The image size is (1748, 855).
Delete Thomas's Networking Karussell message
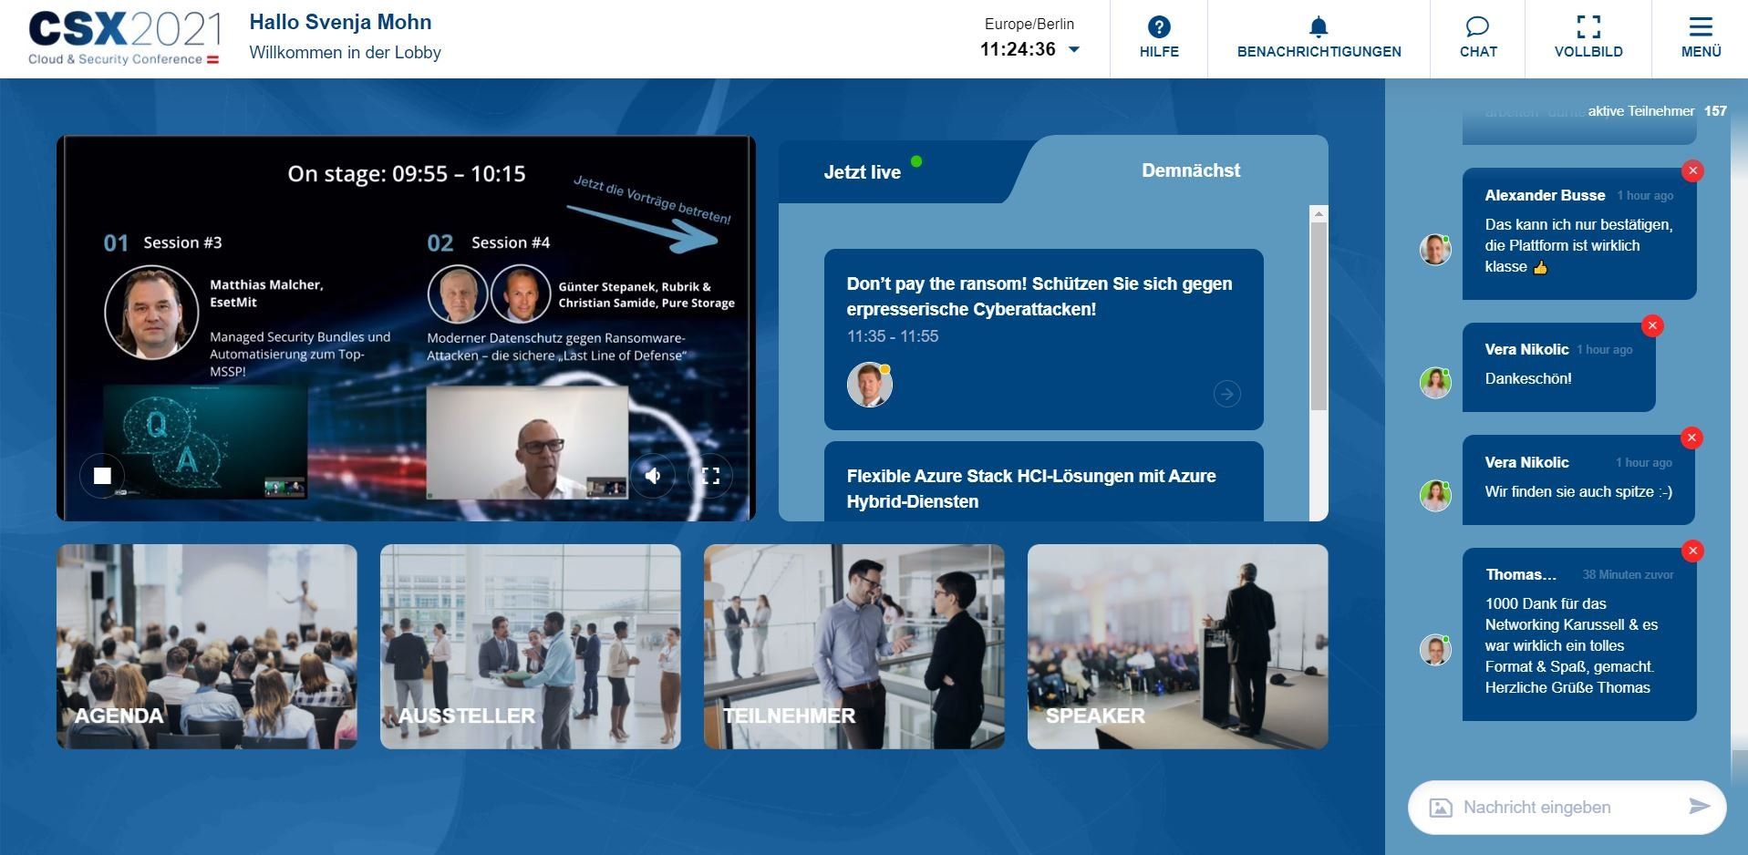(1692, 551)
